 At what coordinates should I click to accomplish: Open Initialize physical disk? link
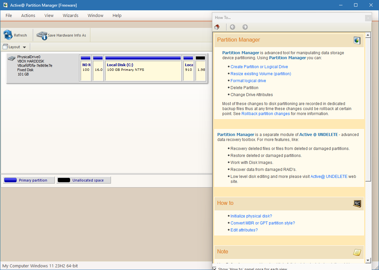(251, 216)
